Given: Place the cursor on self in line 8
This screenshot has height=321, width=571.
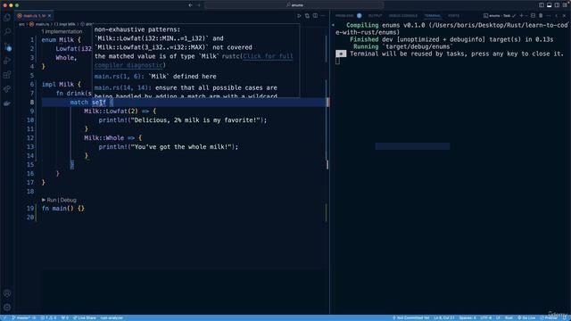Looking at the screenshot, I should (99, 103).
